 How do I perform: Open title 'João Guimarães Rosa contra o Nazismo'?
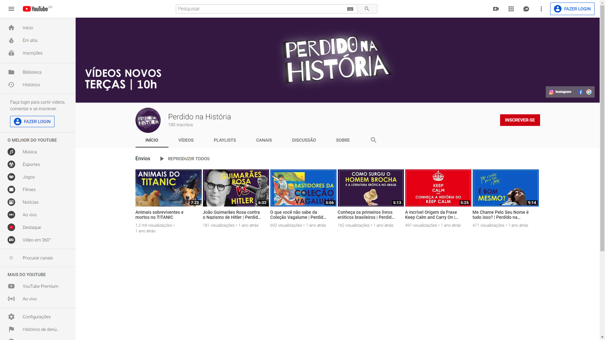(x=232, y=215)
